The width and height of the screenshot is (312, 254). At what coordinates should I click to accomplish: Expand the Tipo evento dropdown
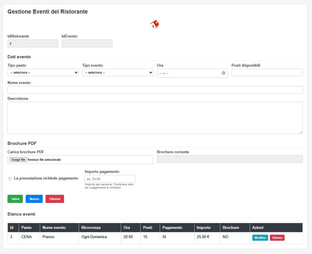pyautogui.click(x=118, y=73)
